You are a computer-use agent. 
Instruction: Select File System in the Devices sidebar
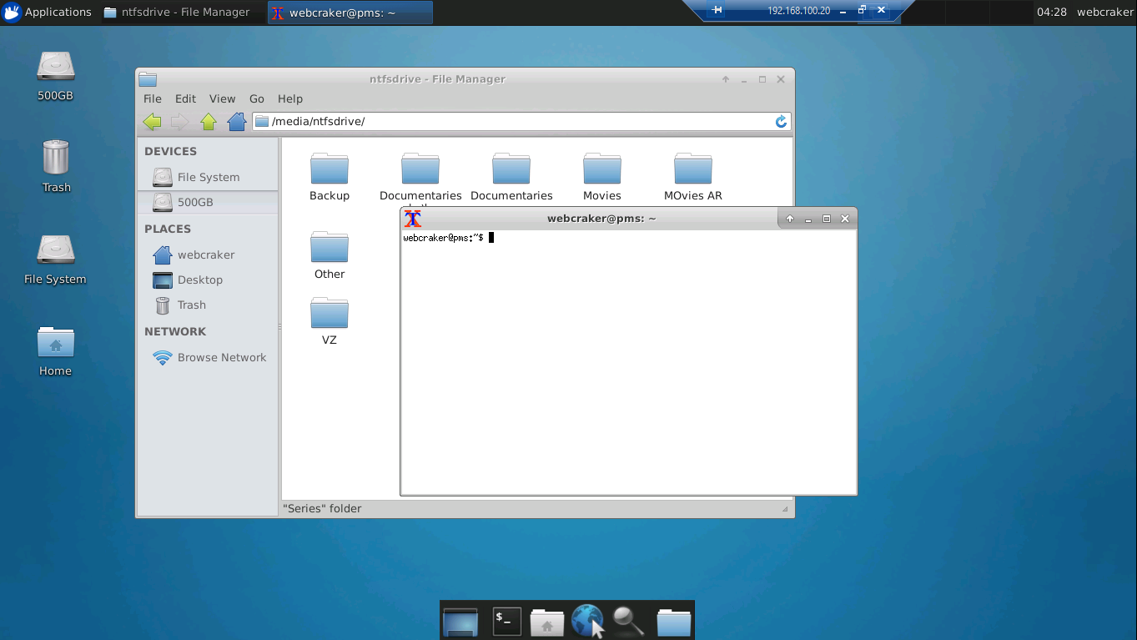[x=208, y=177]
